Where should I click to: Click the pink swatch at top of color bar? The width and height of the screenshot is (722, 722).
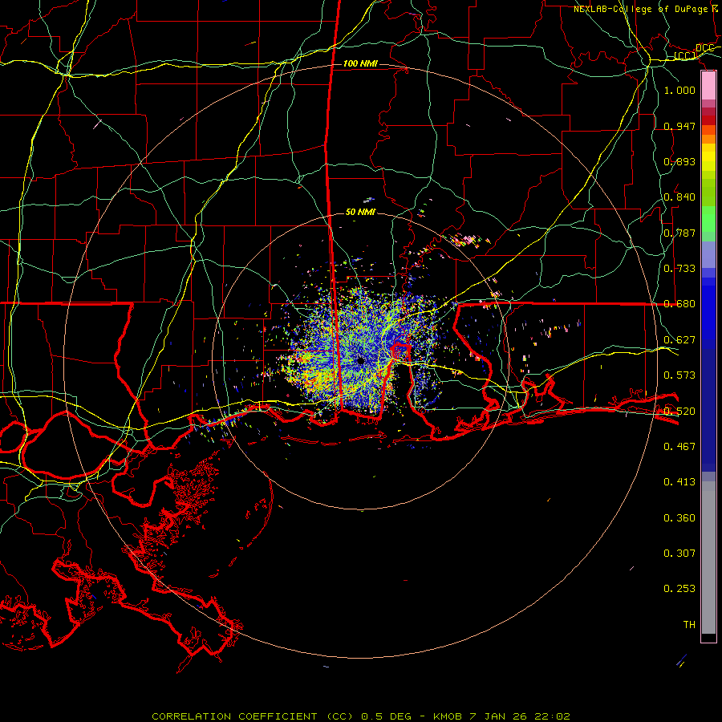(x=708, y=85)
